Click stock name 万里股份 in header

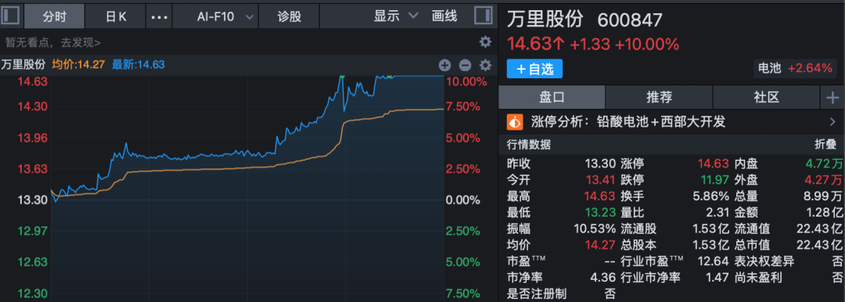[545, 20]
